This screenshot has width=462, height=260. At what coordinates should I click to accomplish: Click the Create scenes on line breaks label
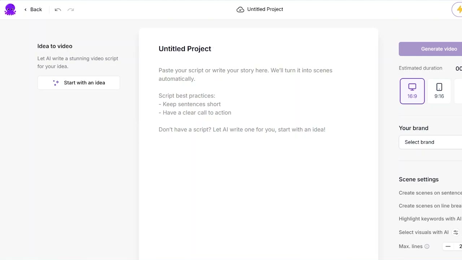pos(430,206)
